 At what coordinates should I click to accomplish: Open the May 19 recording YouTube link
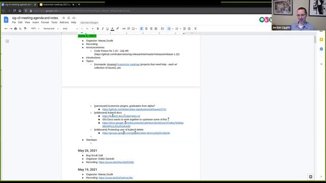116,178
